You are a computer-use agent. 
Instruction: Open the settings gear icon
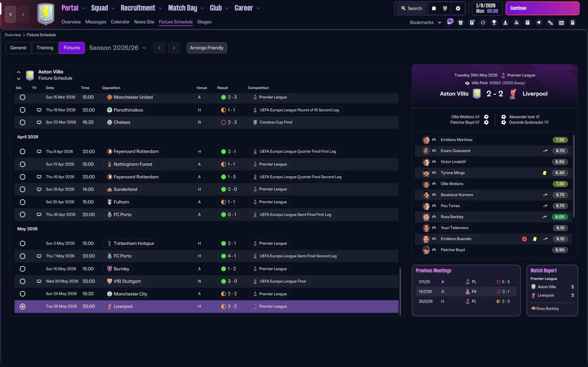coord(458,8)
